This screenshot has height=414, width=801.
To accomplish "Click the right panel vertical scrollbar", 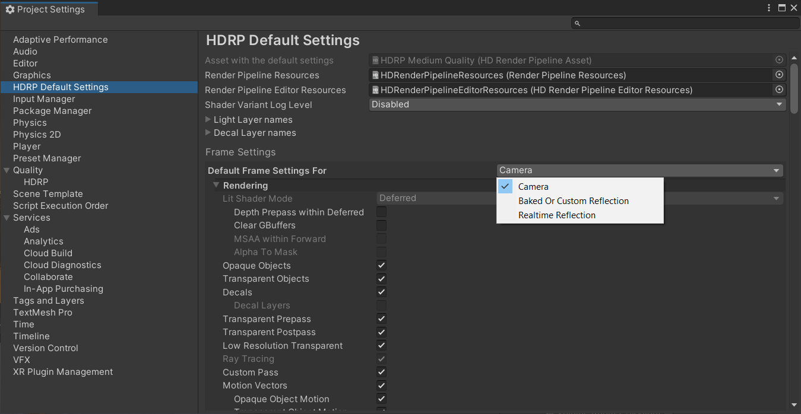I will click(x=794, y=88).
